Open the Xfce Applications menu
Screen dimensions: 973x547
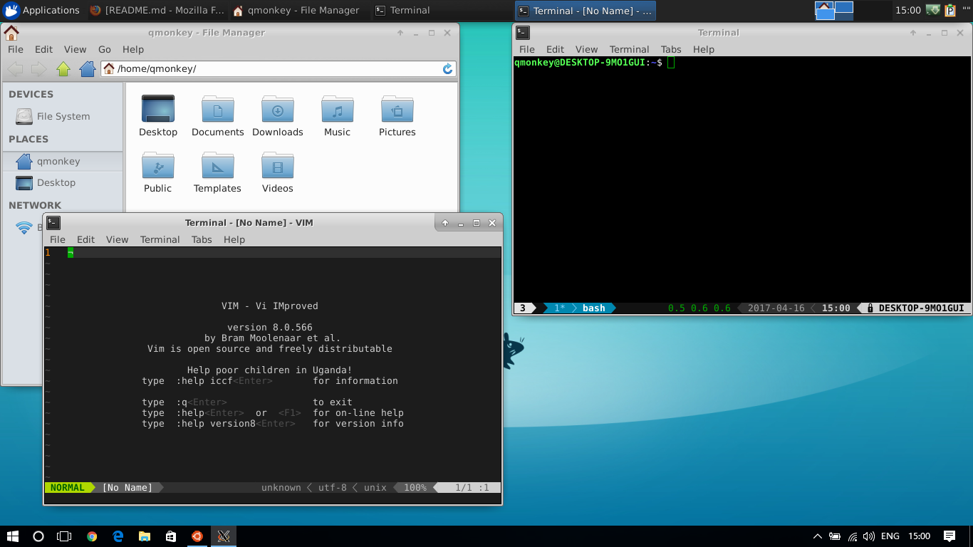coord(42,10)
